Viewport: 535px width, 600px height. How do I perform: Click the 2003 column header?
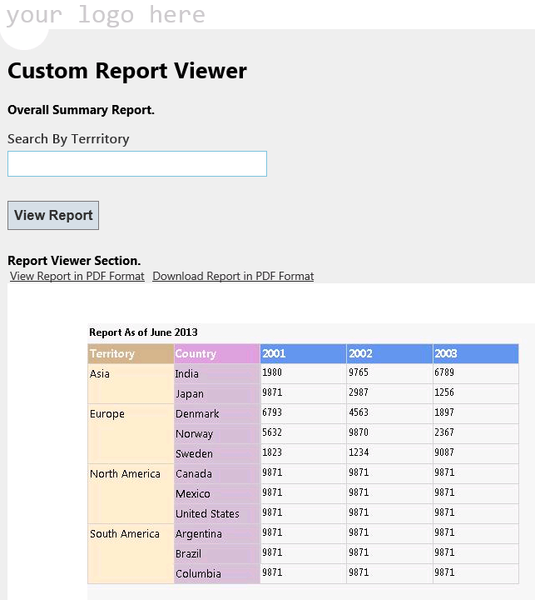pyautogui.click(x=476, y=353)
